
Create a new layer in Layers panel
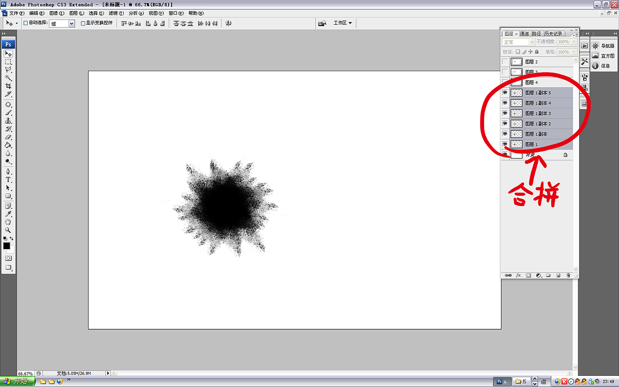pyautogui.click(x=558, y=275)
